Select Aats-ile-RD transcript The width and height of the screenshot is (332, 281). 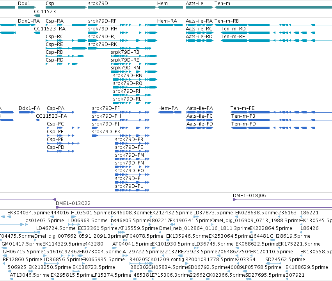click(x=199, y=41)
